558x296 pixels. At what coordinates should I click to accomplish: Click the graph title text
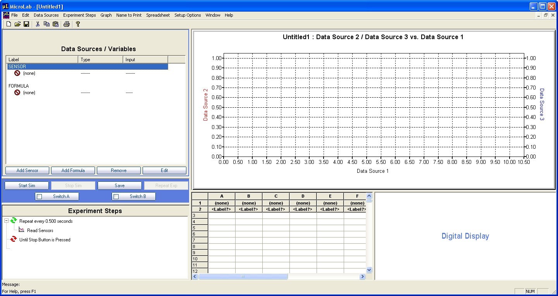pos(373,37)
